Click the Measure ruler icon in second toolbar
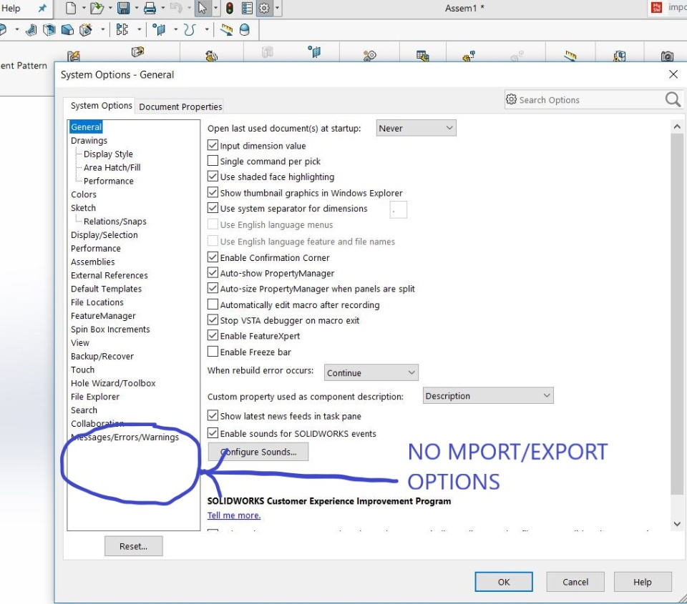Image resolution: width=687 pixels, height=604 pixels. (226, 30)
